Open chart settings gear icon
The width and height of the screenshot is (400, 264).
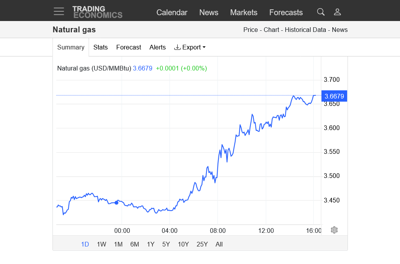click(334, 230)
